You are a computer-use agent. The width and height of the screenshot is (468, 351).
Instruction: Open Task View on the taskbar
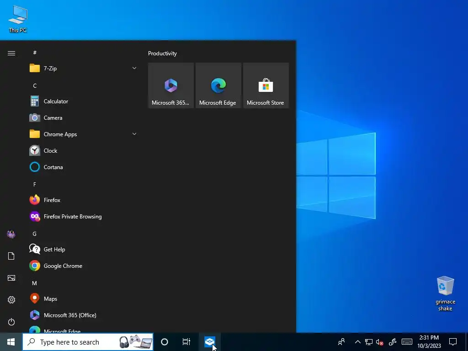(x=186, y=342)
